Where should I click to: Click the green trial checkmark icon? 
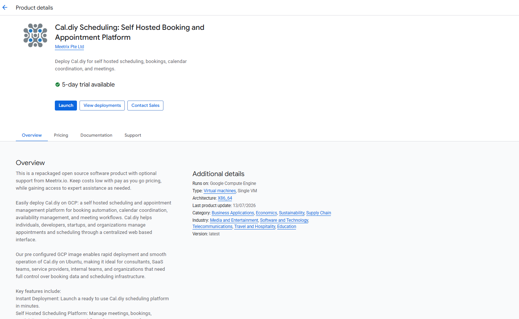pyautogui.click(x=57, y=85)
